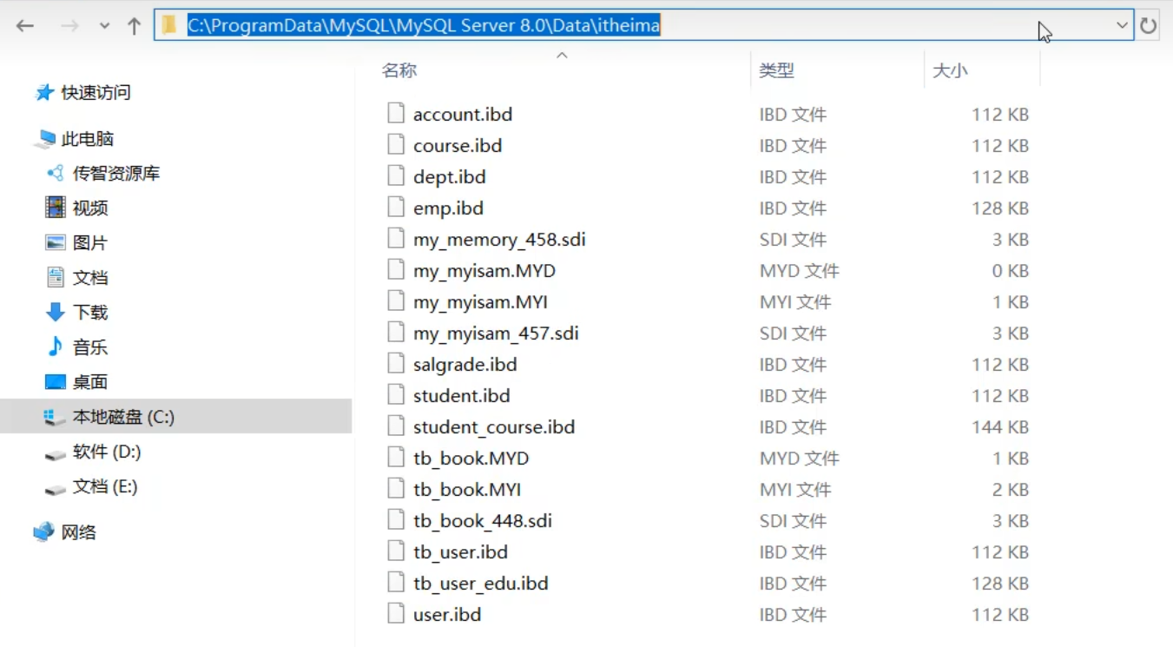
Task: Click the my_memory_458.sdi file icon
Action: 396,239
